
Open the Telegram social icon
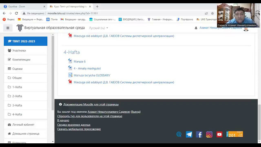[x=189, y=134]
